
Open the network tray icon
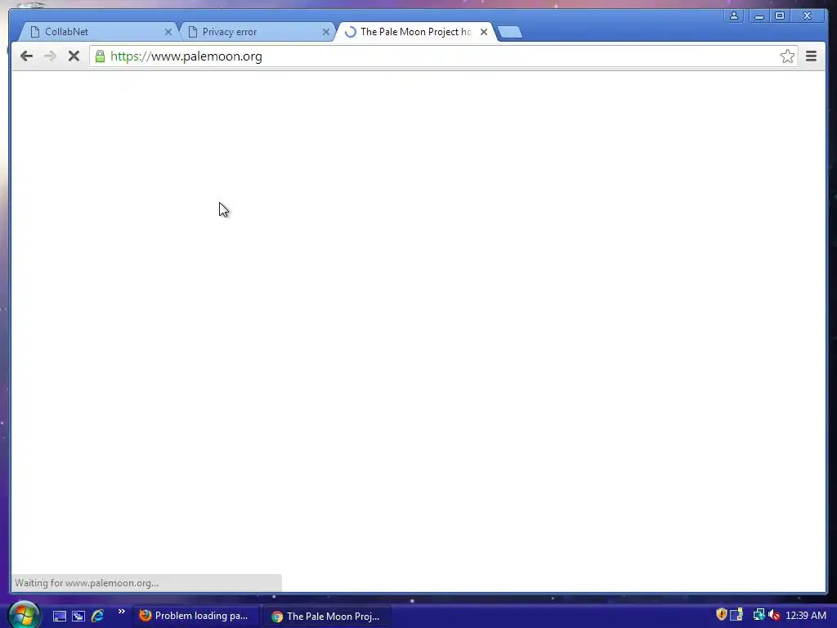pyautogui.click(x=759, y=615)
